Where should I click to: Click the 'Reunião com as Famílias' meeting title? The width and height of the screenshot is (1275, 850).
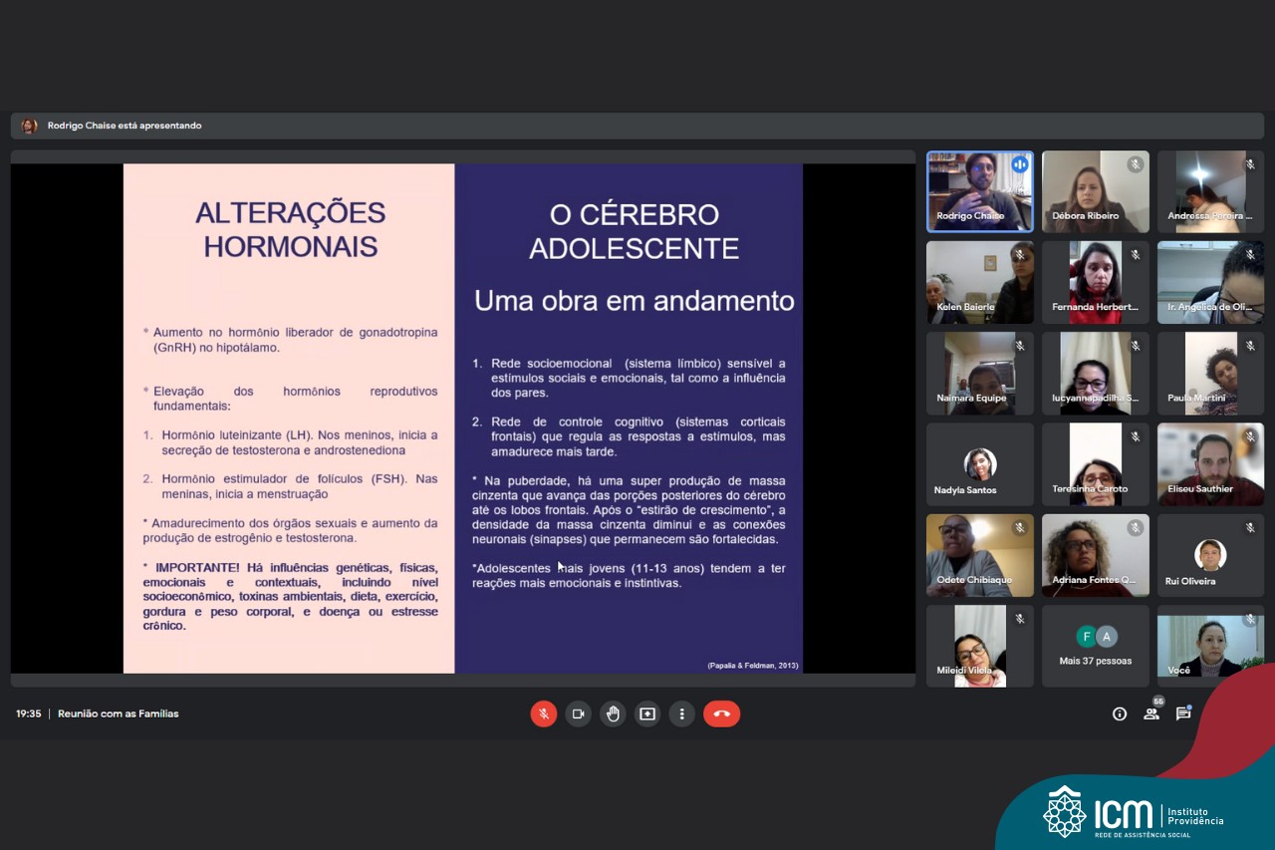pyautogui.click(x=119, y=713)
